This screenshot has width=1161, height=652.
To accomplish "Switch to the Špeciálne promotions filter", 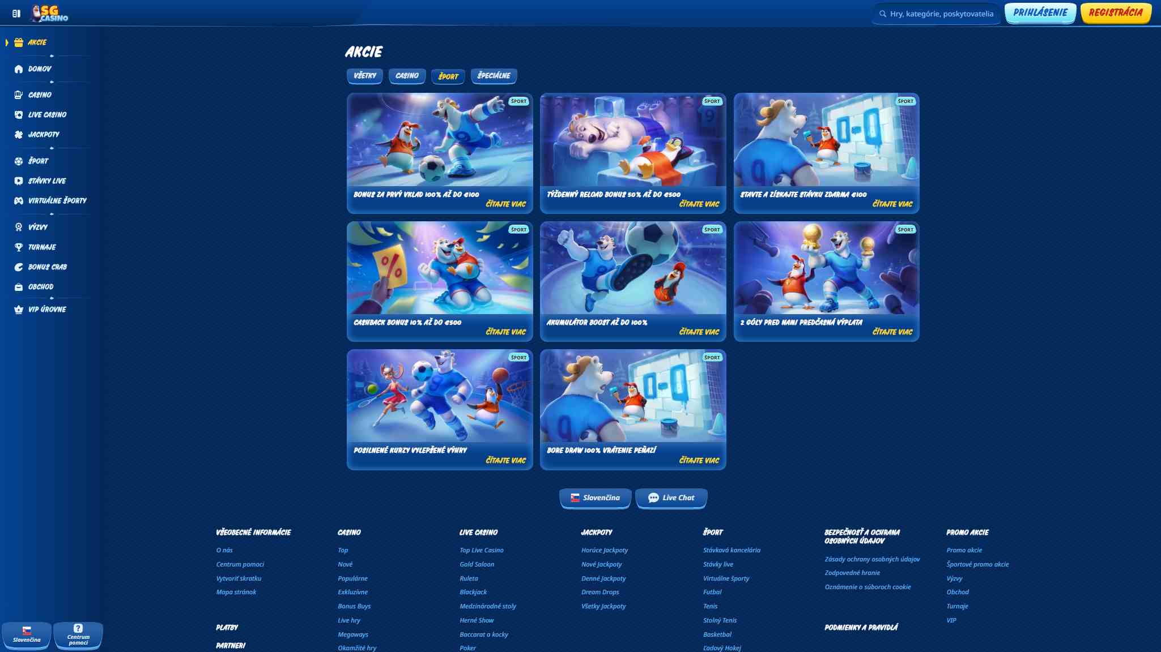I will [494, 76].
